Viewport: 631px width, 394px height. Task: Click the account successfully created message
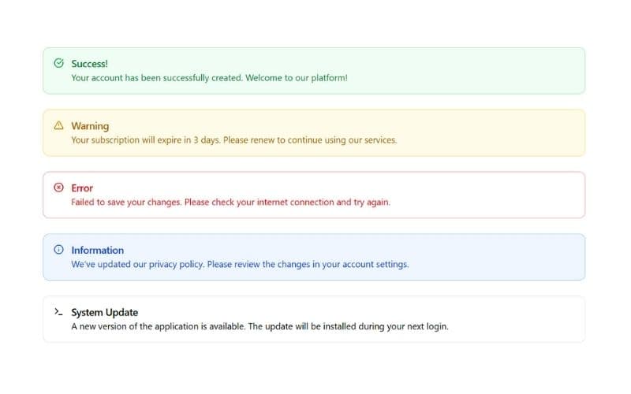click(209, 78)
